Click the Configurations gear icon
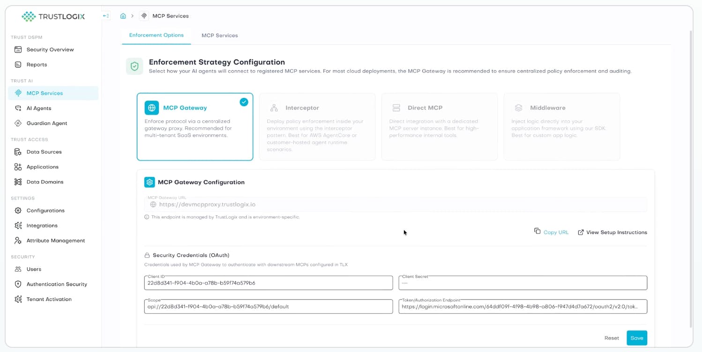The width and height of the screenshot is (702, 352). [18, 211]
